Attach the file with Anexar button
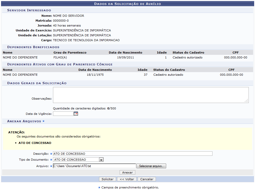The image size is (257, 190). tap(127, 172)
